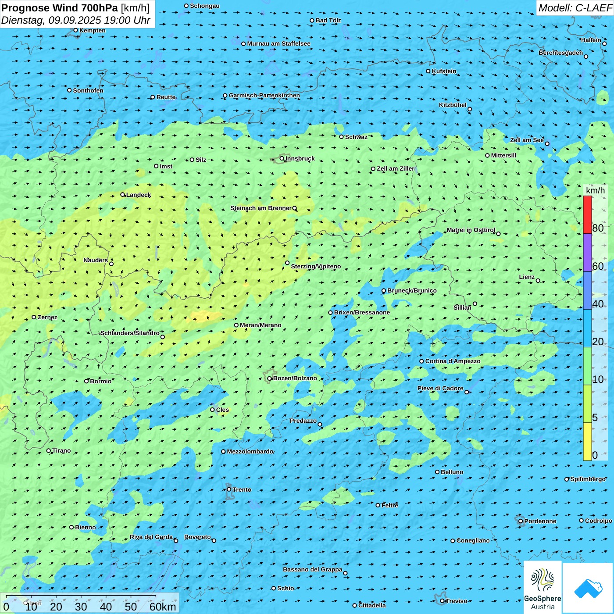Click the Kempten location marker dot
Viewport: 614px width, 614px height.
[75, 30]
